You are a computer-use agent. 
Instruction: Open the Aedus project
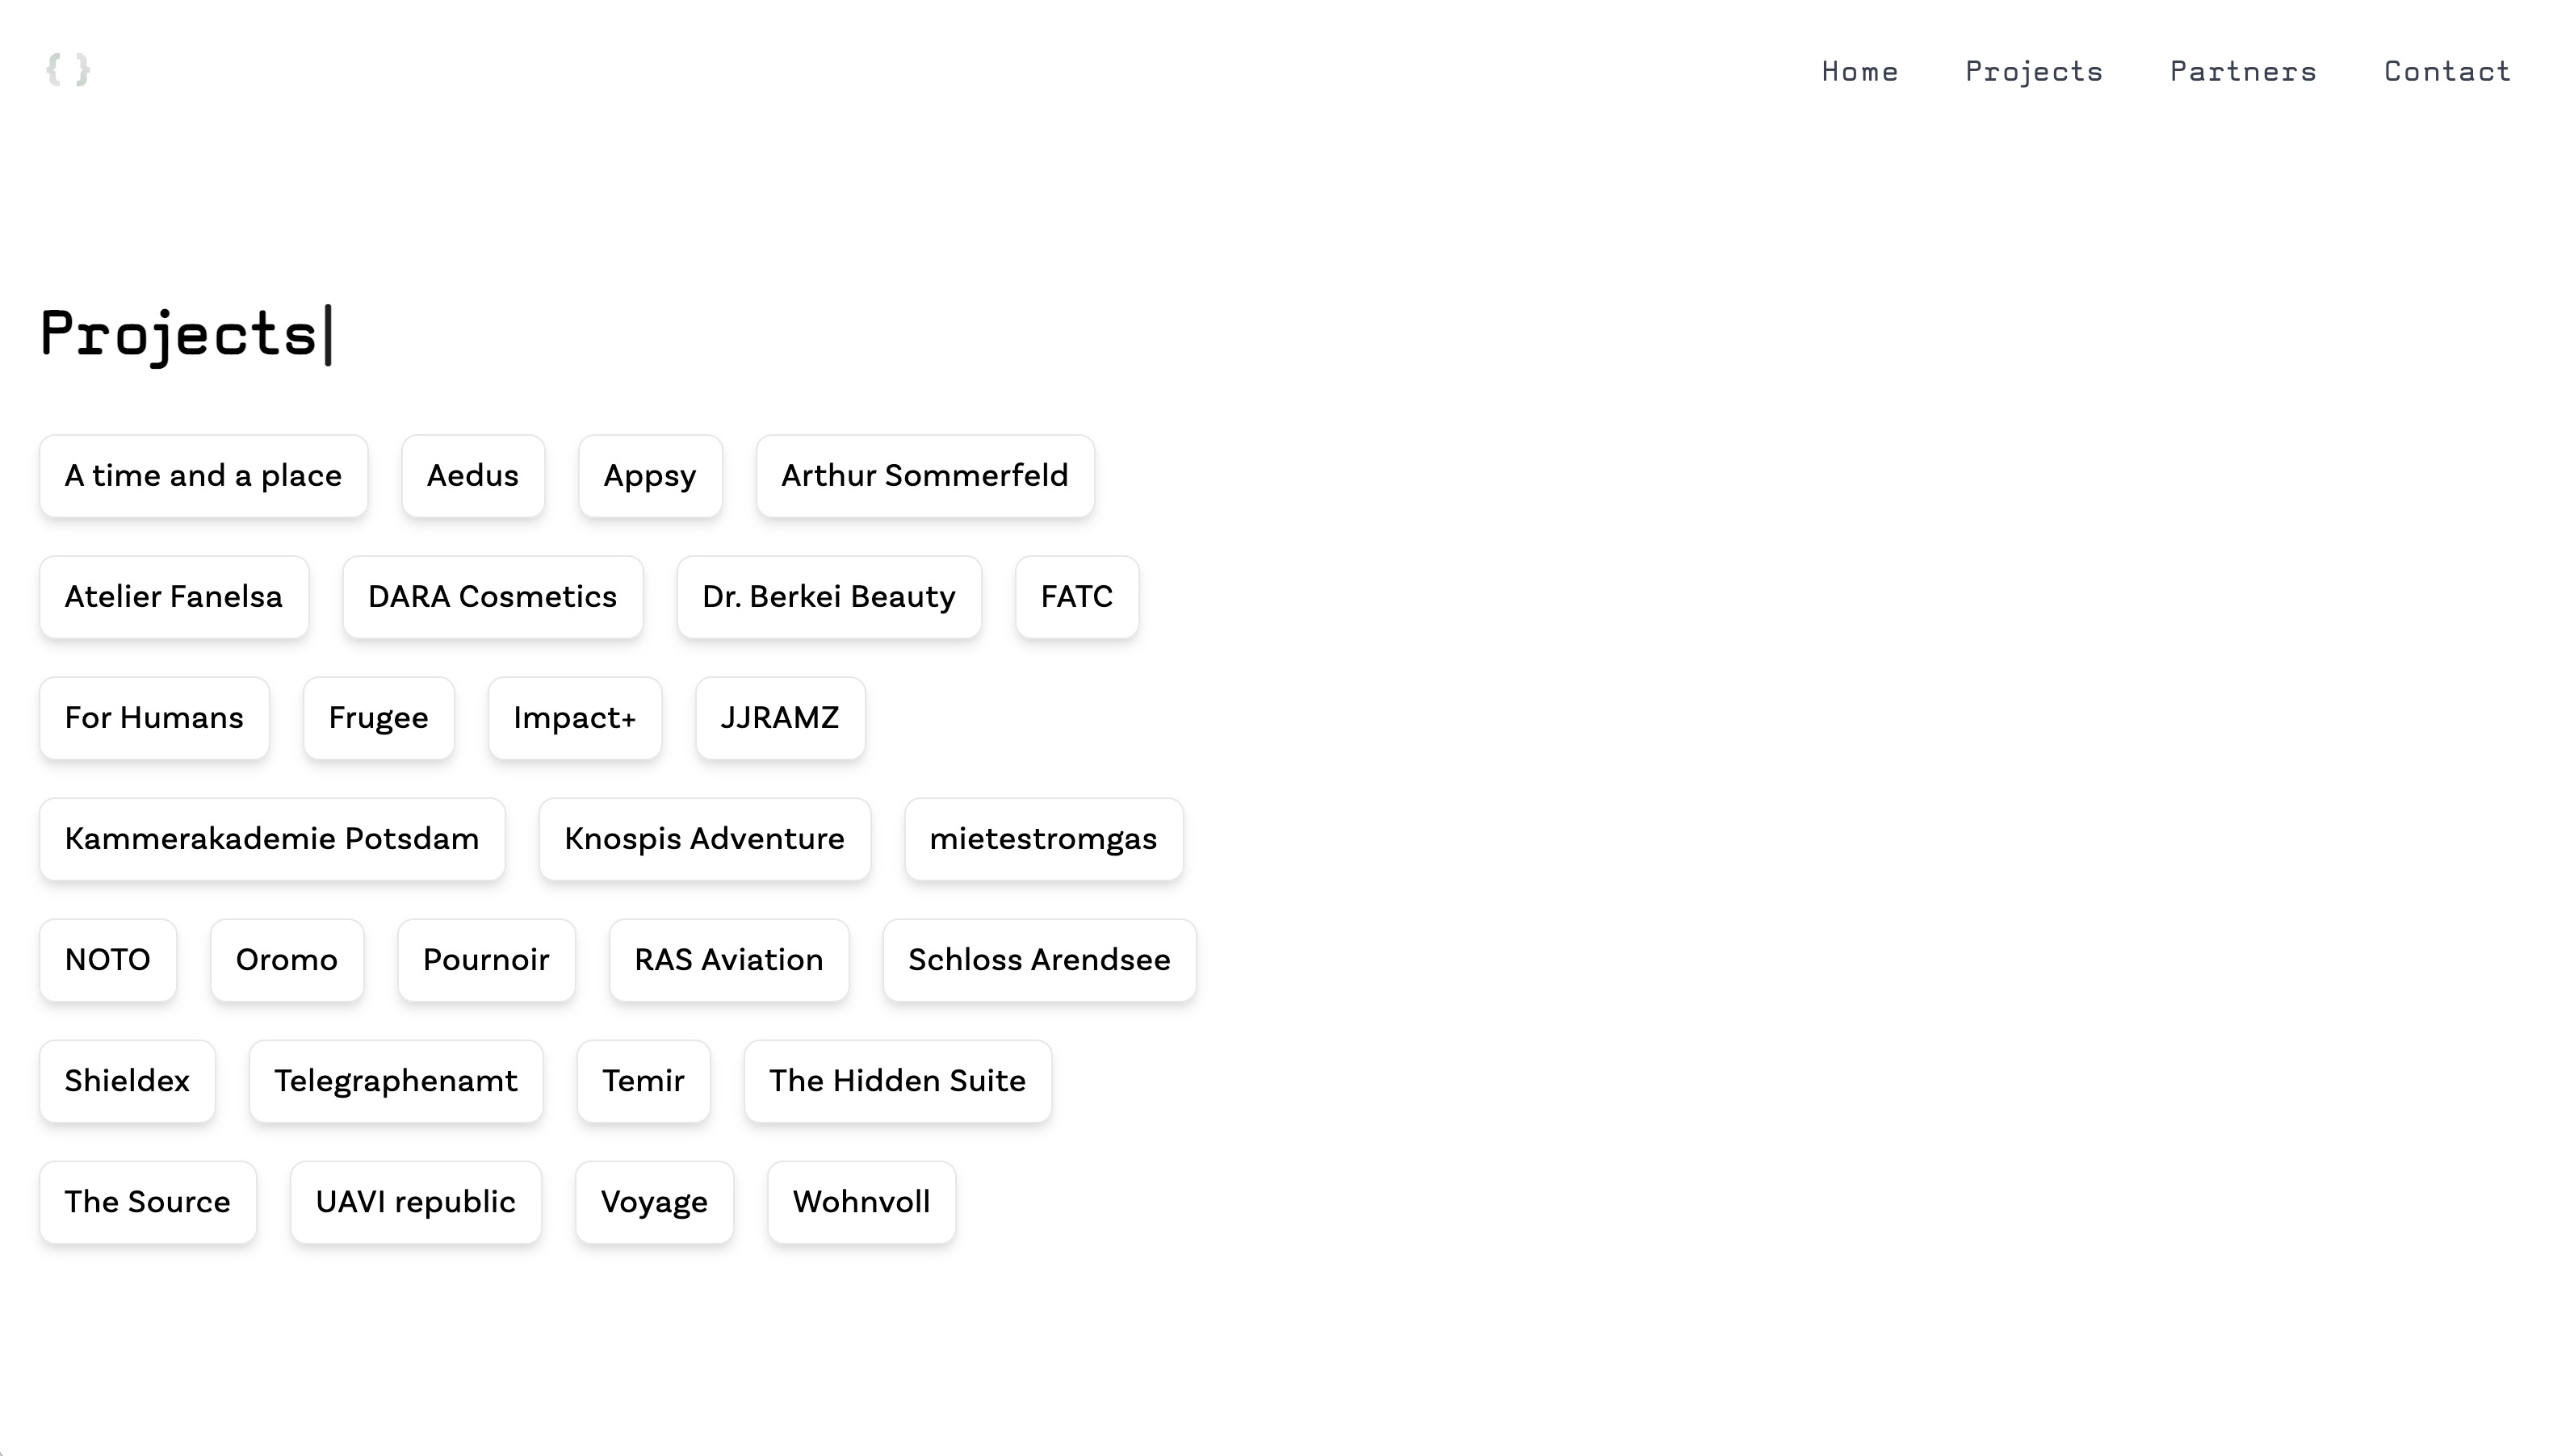click(472, 476)
